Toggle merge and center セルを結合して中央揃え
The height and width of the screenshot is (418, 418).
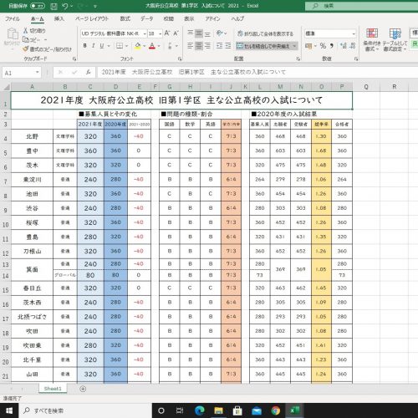[x=264, y=46]
